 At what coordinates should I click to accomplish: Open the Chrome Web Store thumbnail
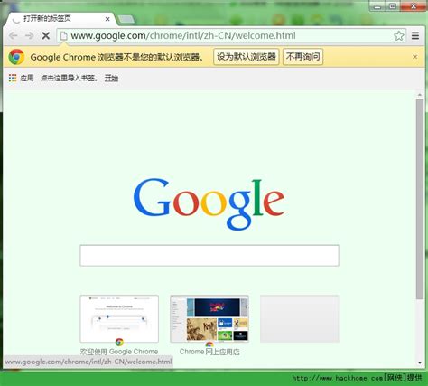[x=209, y=319]
